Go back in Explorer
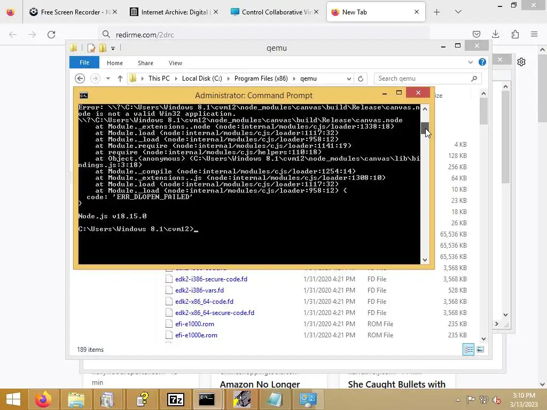Viewport: 547px width, 410px height. tap(80, 78)
